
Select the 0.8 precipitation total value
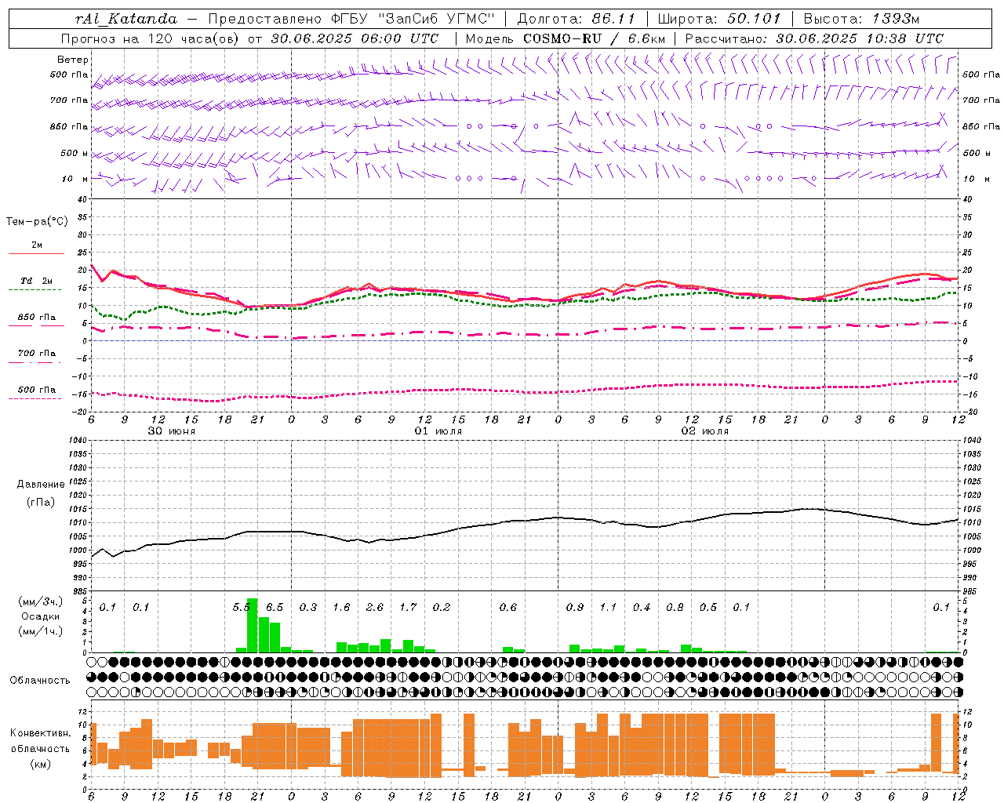click(x=675, y=607)
